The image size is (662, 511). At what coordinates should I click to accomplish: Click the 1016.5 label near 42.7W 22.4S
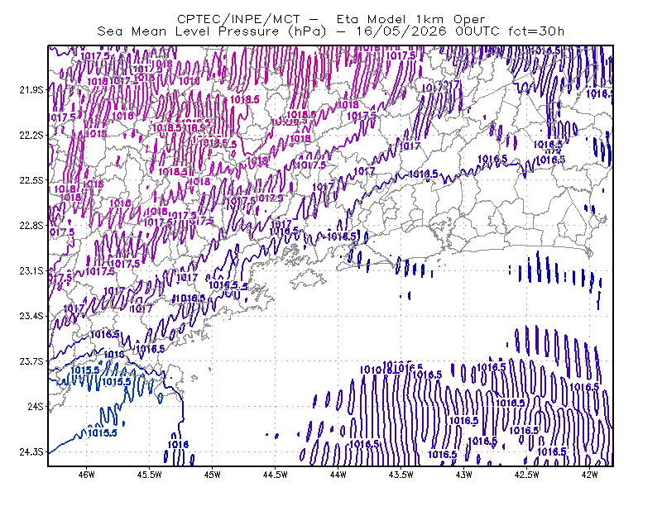coord(492,159)
